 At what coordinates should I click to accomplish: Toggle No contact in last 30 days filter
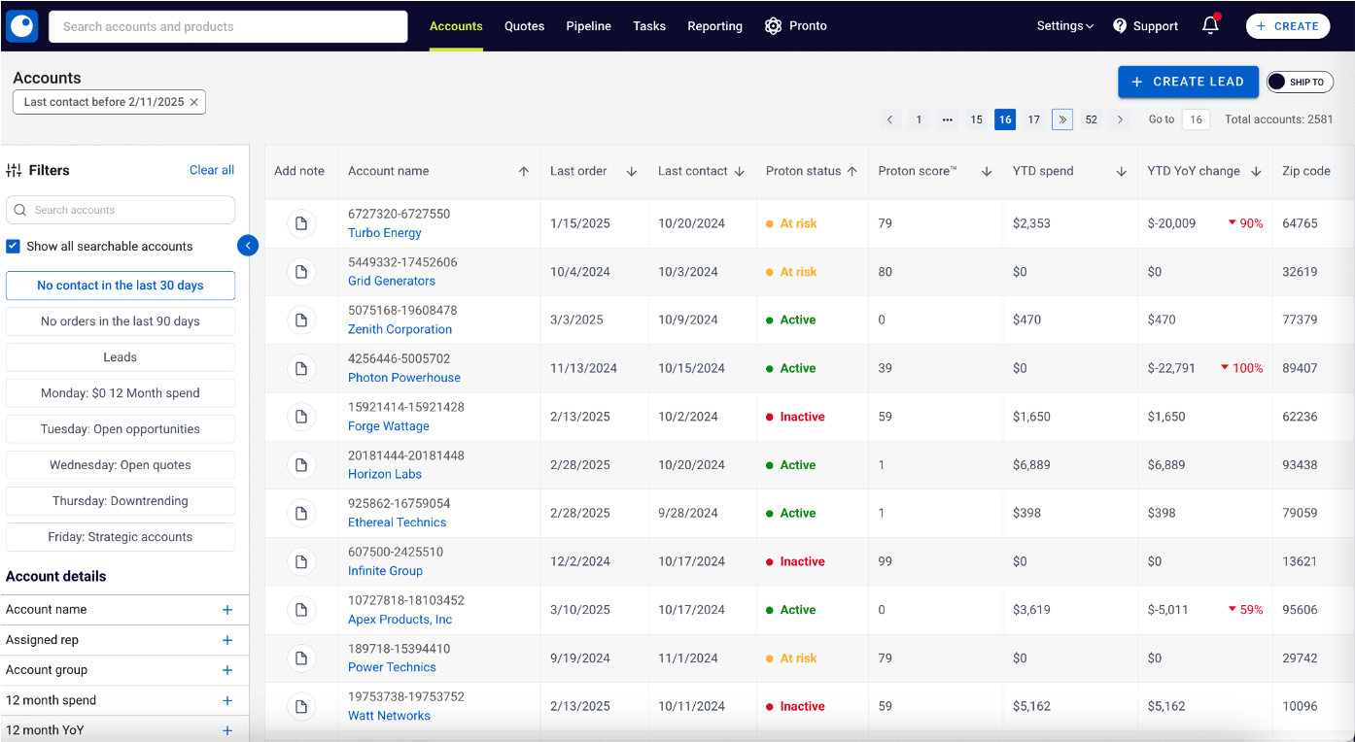121,286
